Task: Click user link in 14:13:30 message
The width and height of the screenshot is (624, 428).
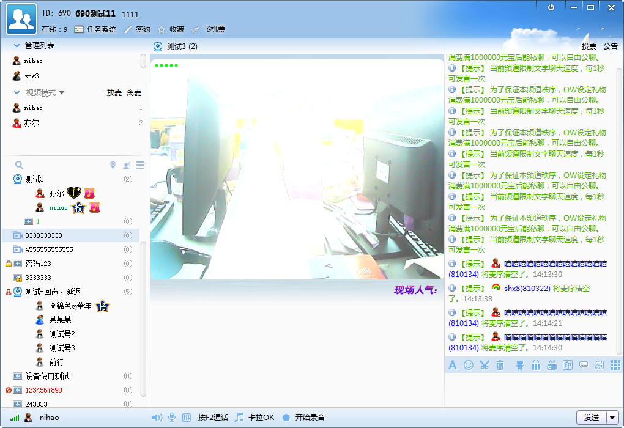Action: click(555, 264)
